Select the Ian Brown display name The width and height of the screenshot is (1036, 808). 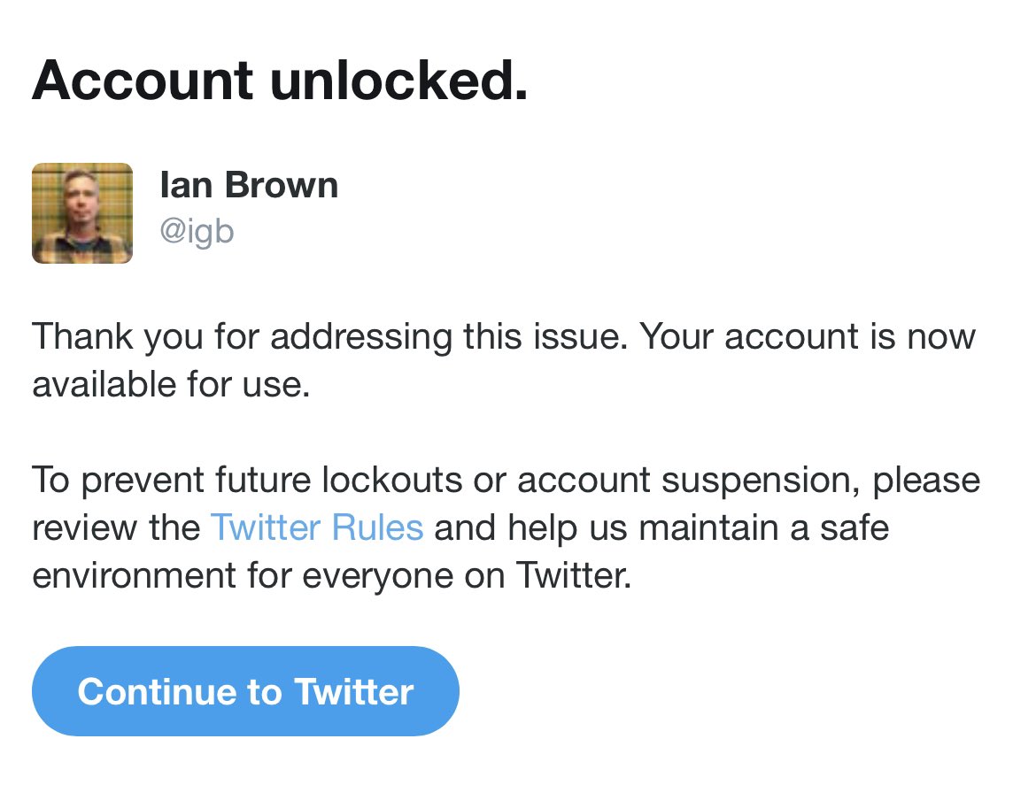point(249,185)
